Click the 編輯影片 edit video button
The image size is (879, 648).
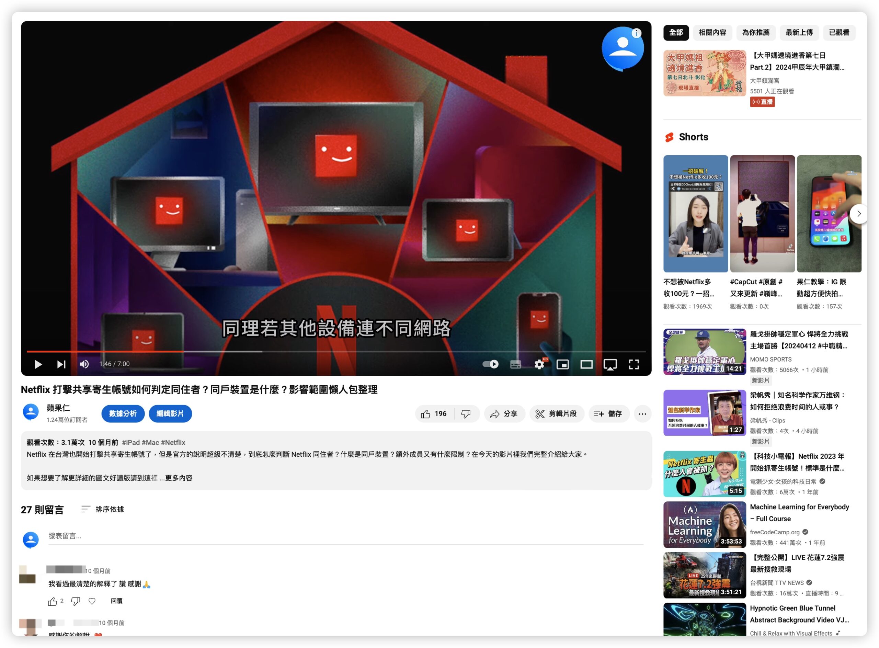[x=170, y=413]
